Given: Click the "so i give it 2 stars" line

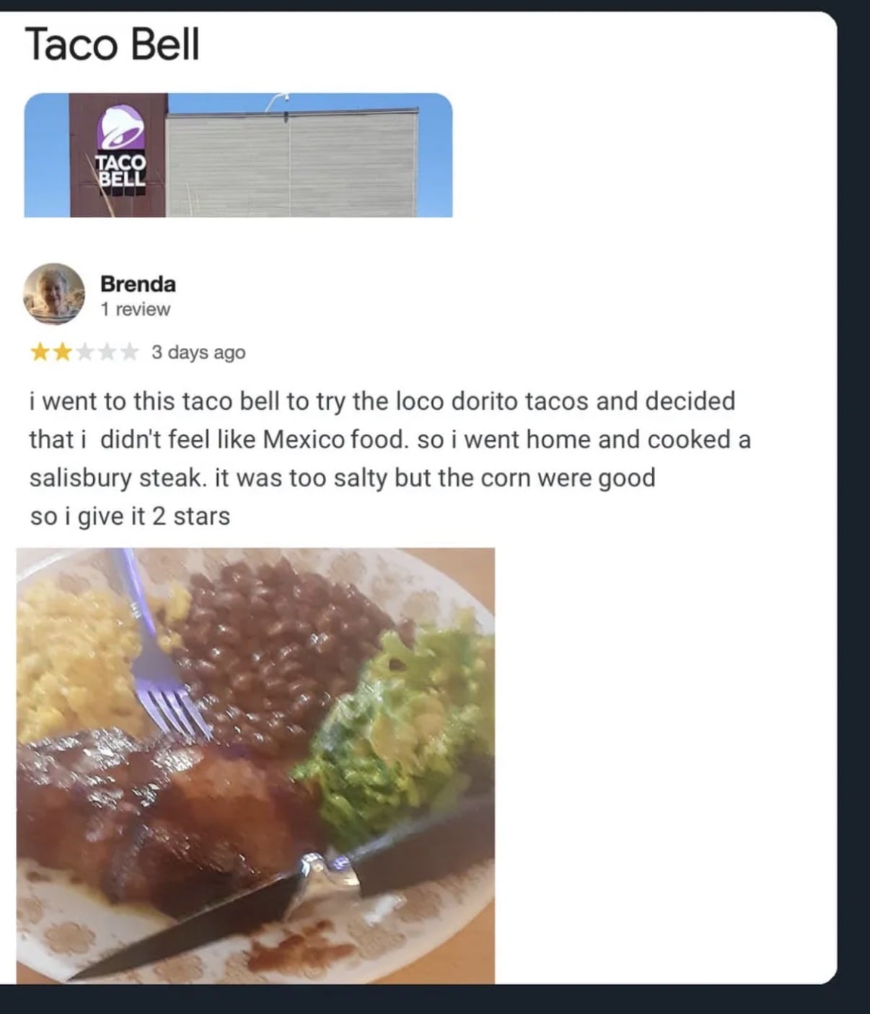Looking at the screenshot, I should [130, 516].
